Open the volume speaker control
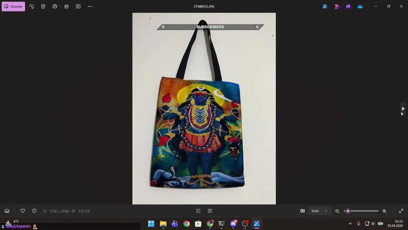 373,224
